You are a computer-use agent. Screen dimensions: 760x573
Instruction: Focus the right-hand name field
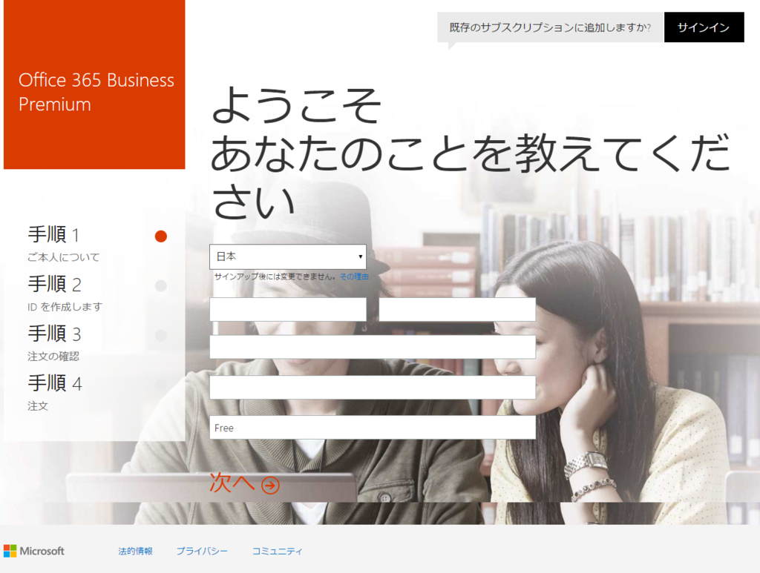(x=457, y=309)
